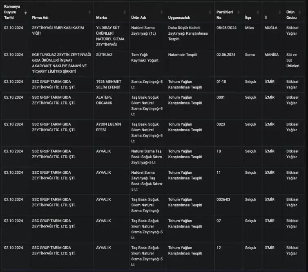The height and width of the screenshot is (272, 308).
Task: Click the Natamisin Tespiti cell
Action: 185,55
